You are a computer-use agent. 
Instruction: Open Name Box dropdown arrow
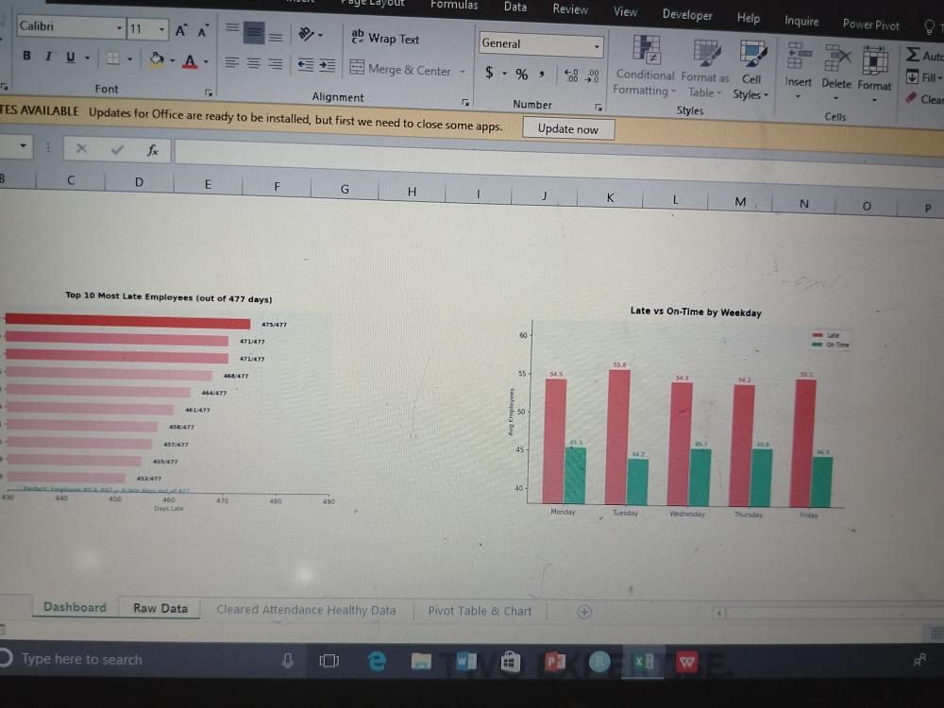(x=23, y=145)
